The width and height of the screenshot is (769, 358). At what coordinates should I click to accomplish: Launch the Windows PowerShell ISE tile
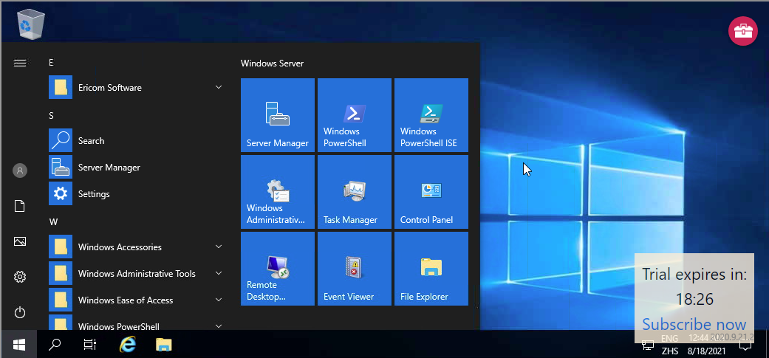(x=431, y=115)
